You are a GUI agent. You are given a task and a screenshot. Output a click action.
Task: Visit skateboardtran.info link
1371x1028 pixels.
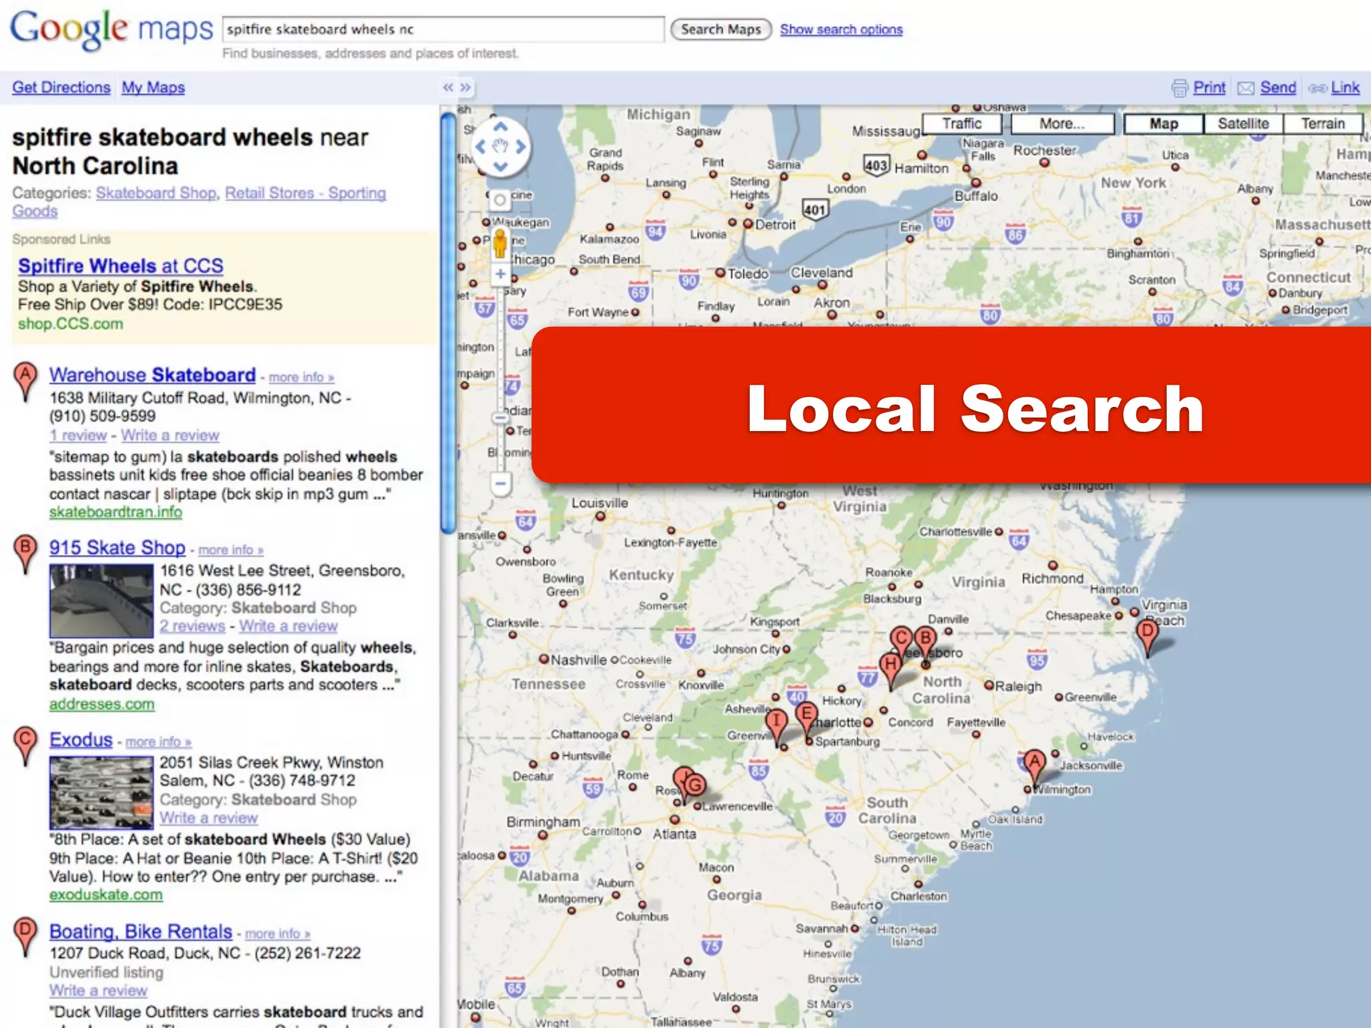tap(115, 512)
